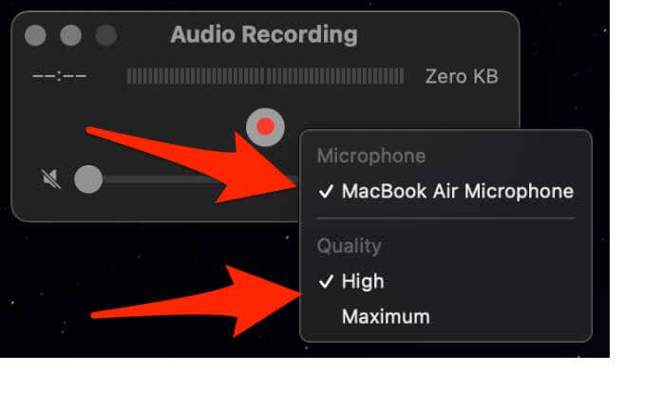Click the Quality section header
Viewport: 646px width, 394px height.
(x=349, y=246)
